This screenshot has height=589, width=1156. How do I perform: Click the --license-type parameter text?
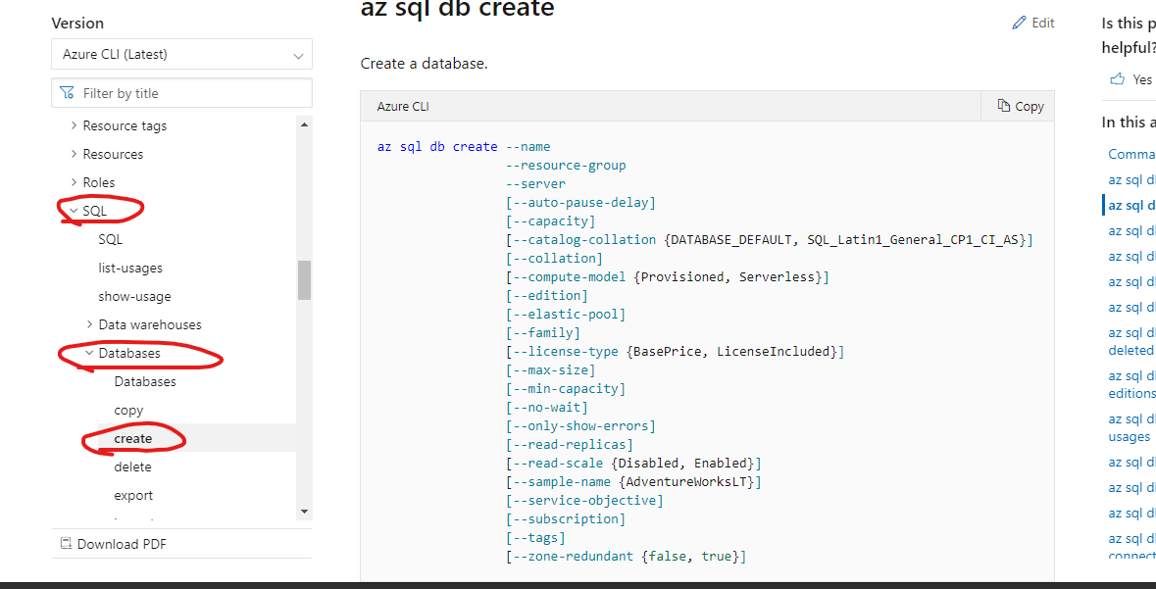click(x=566, y=352)
